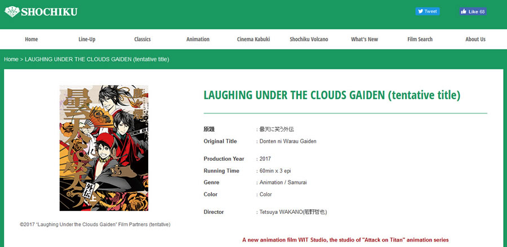Screen dimensions: 507x247
Task: Click the Facebook Like 68 button
Action: (473, 11)
